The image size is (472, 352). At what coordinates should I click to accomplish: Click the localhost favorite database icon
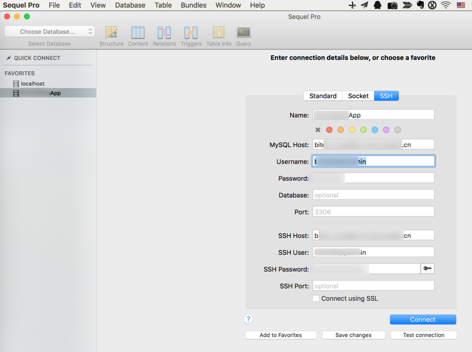[x=16, y=84]
